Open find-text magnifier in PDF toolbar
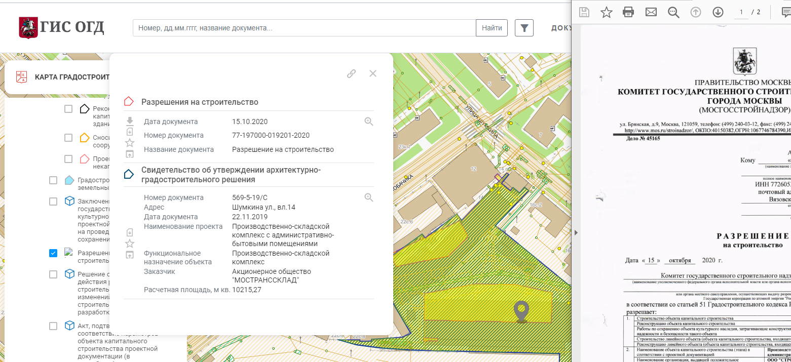This screenshot has height=362, width=791. pos(673,12)
